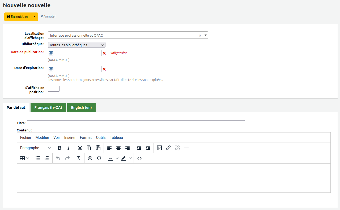Click the Redo arrow

(x=67, y=158)
